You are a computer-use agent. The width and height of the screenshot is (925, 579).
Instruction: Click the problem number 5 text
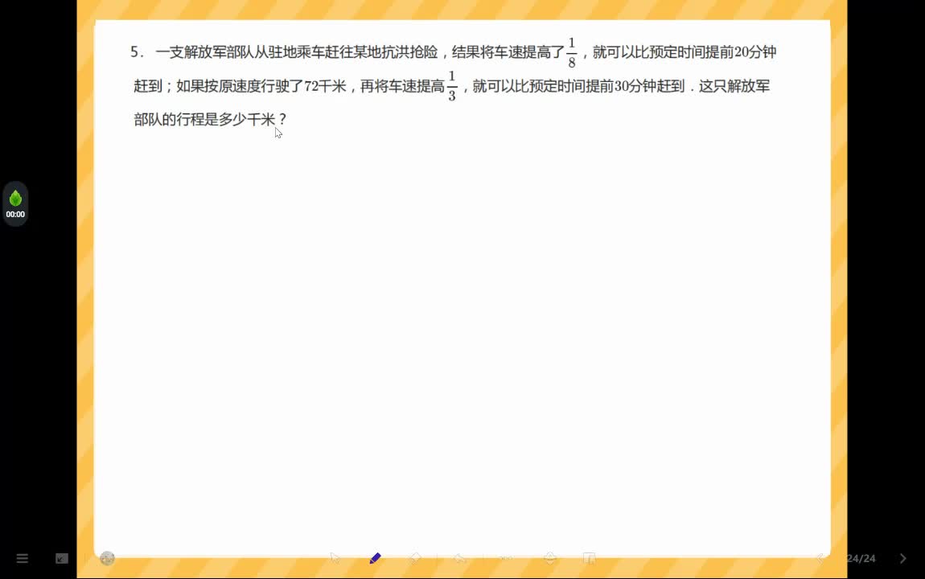point(137,52)
